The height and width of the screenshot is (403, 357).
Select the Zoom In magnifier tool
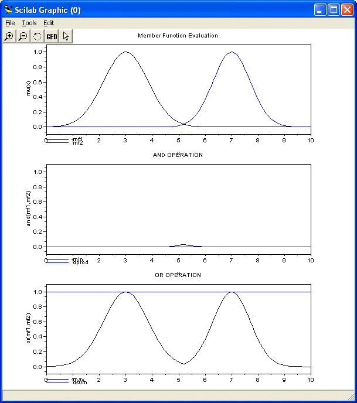(x=9, y=36)
